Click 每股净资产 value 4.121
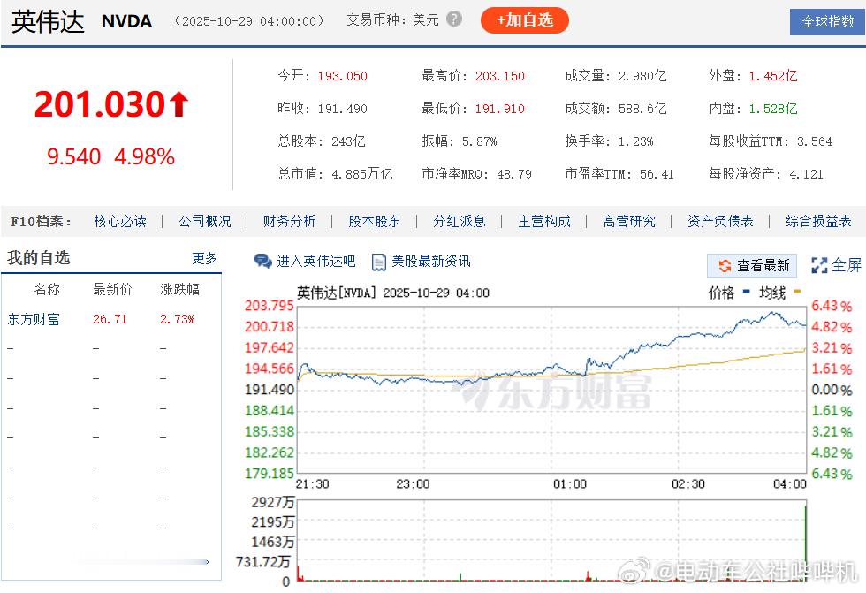This screenshot has width=866, height=593. tap(806, 174)
